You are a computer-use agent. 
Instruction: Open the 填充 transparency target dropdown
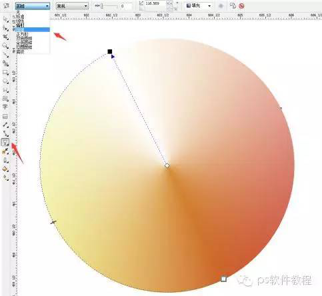[199, 6]
